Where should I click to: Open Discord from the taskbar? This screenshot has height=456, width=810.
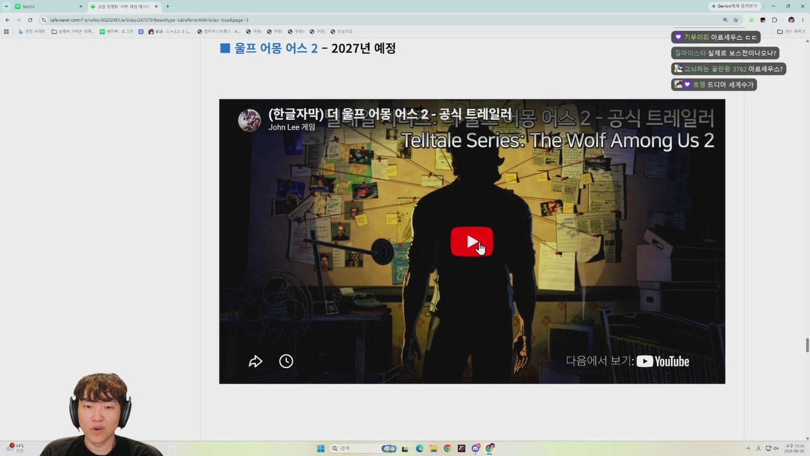point(476,448)
